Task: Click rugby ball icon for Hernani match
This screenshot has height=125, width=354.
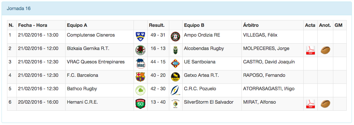Action: (x=326, y=104)
